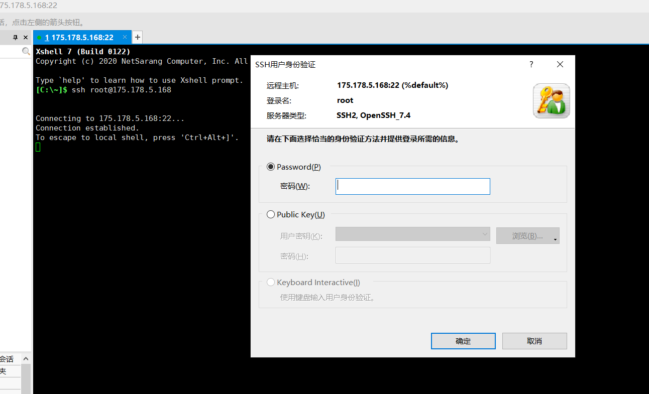Select the Public Key authentication option
Image resolution: width=649 pixels, height=394 pixels.
pos(271,214)
